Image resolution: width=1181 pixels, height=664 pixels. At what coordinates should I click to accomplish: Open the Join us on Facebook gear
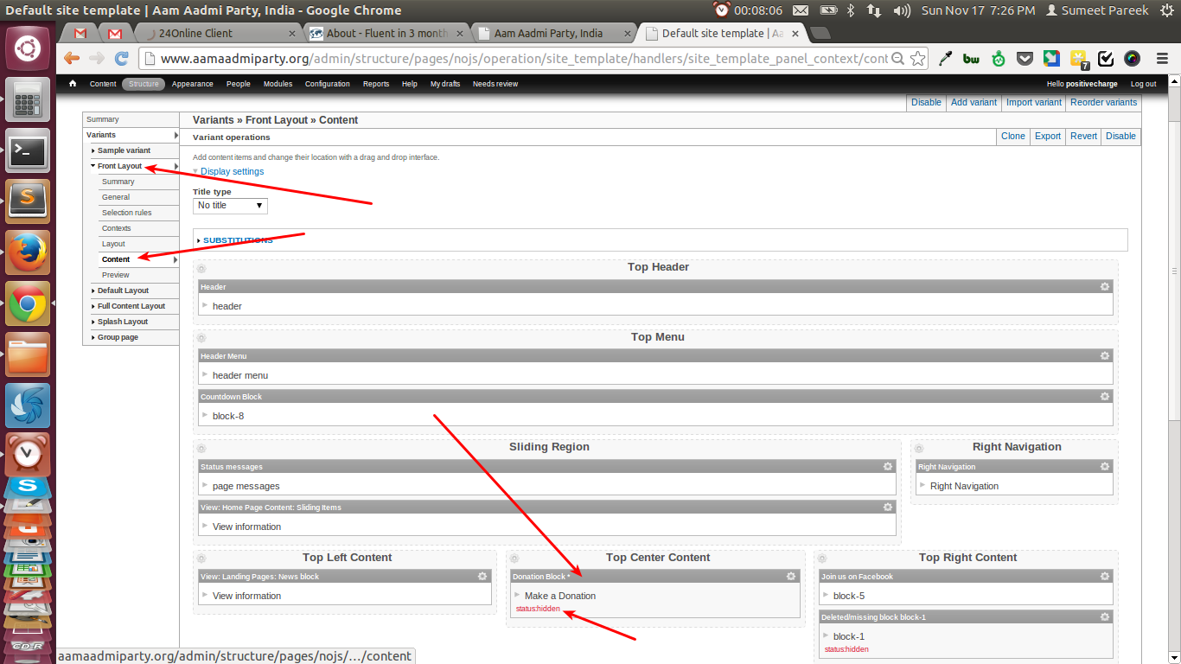pyautogui.click(x=1104, y=576)
